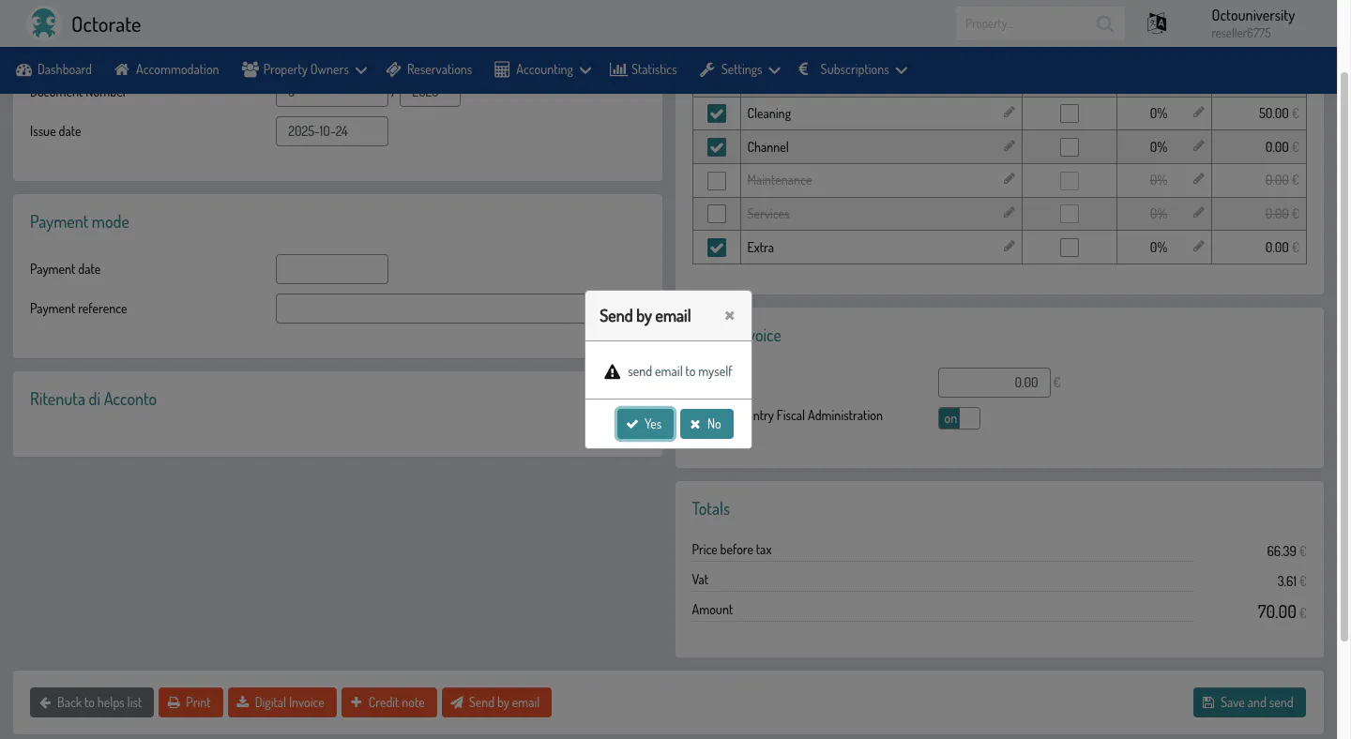Go to the Dashboard page
The width and height of the screenshot is (1351, 739).
click(x=54, y=69)
